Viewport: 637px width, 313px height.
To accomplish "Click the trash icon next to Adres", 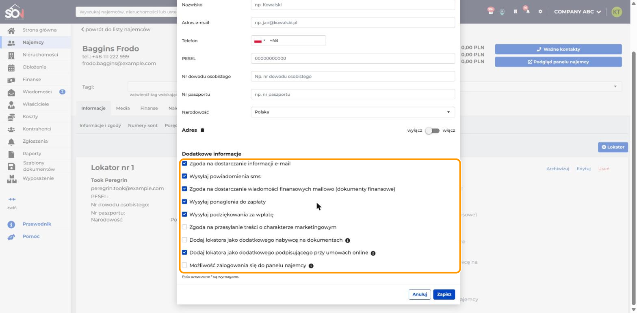I will tap(202, 130).
